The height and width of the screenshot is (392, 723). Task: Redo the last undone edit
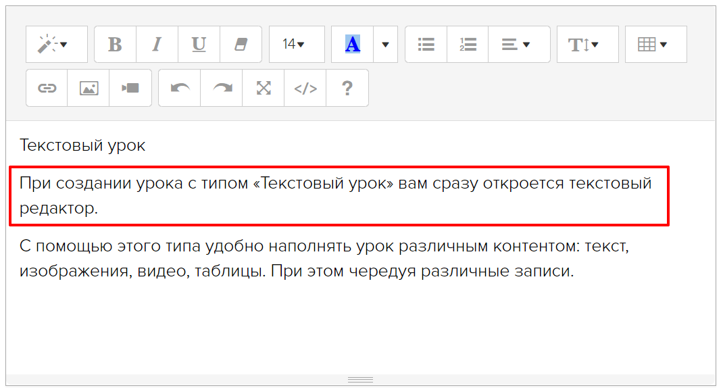[x=222, y=88]
